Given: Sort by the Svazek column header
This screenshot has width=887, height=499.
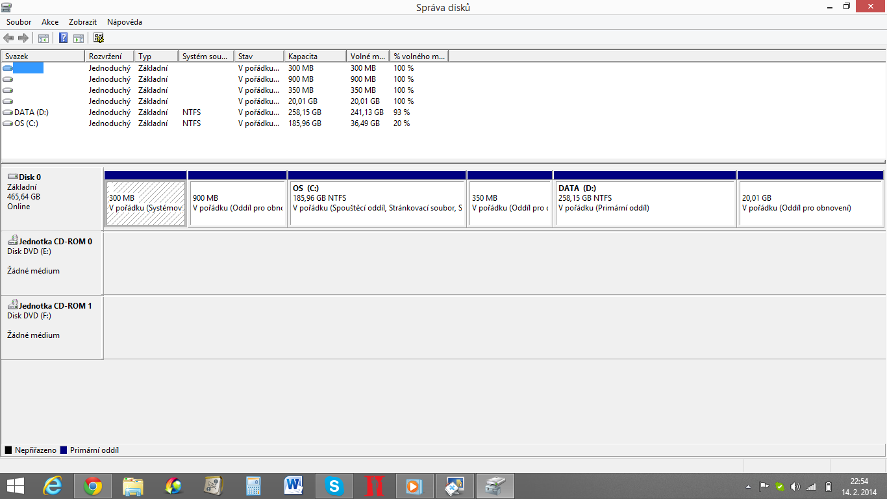Looking at the screenshot, I should (43, 57).
